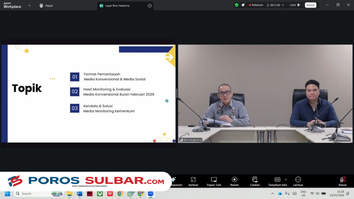Viewport: 354px width, 199px height.
Task: Click the Biro Hukerma participant video
Action: 265,93
